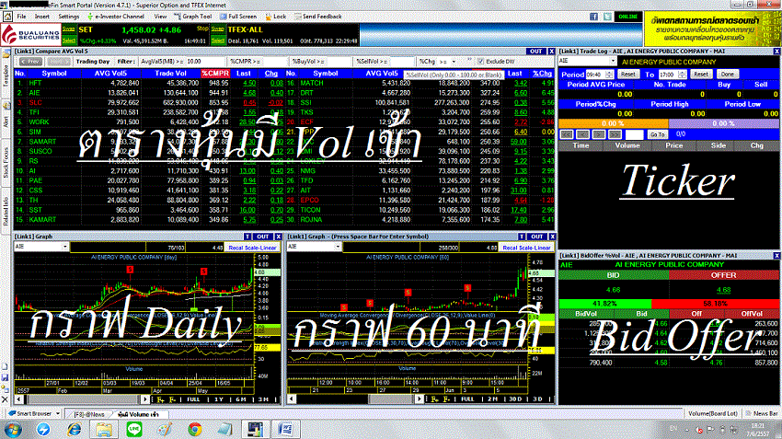Open the 60-minute graph symbol dropdown

coord(339,247)
